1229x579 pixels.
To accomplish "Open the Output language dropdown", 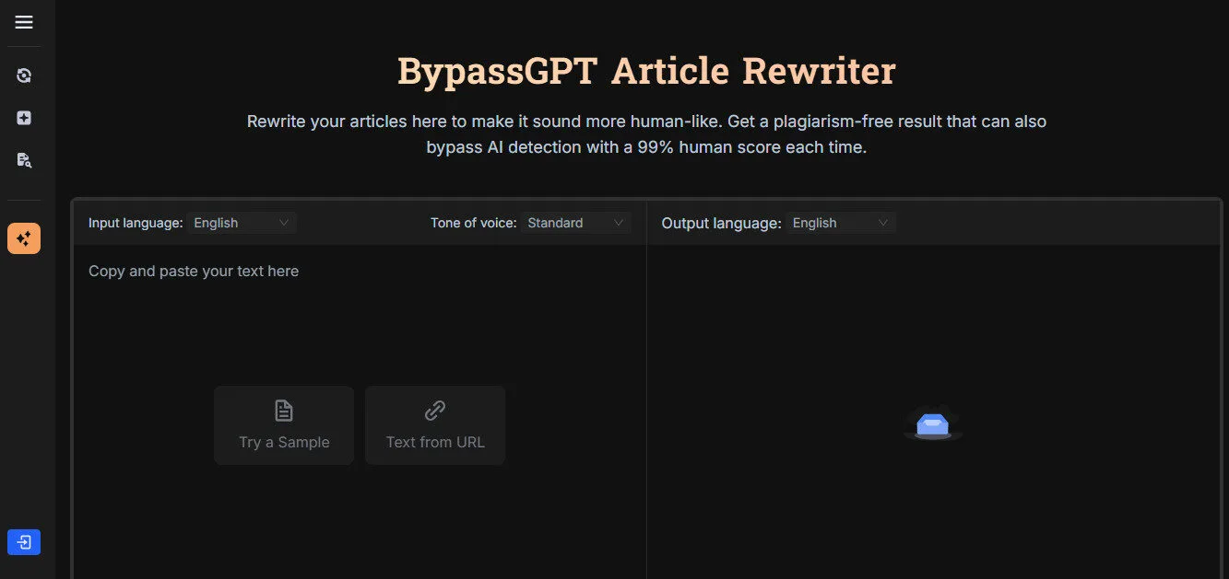I will coord(839,222).
